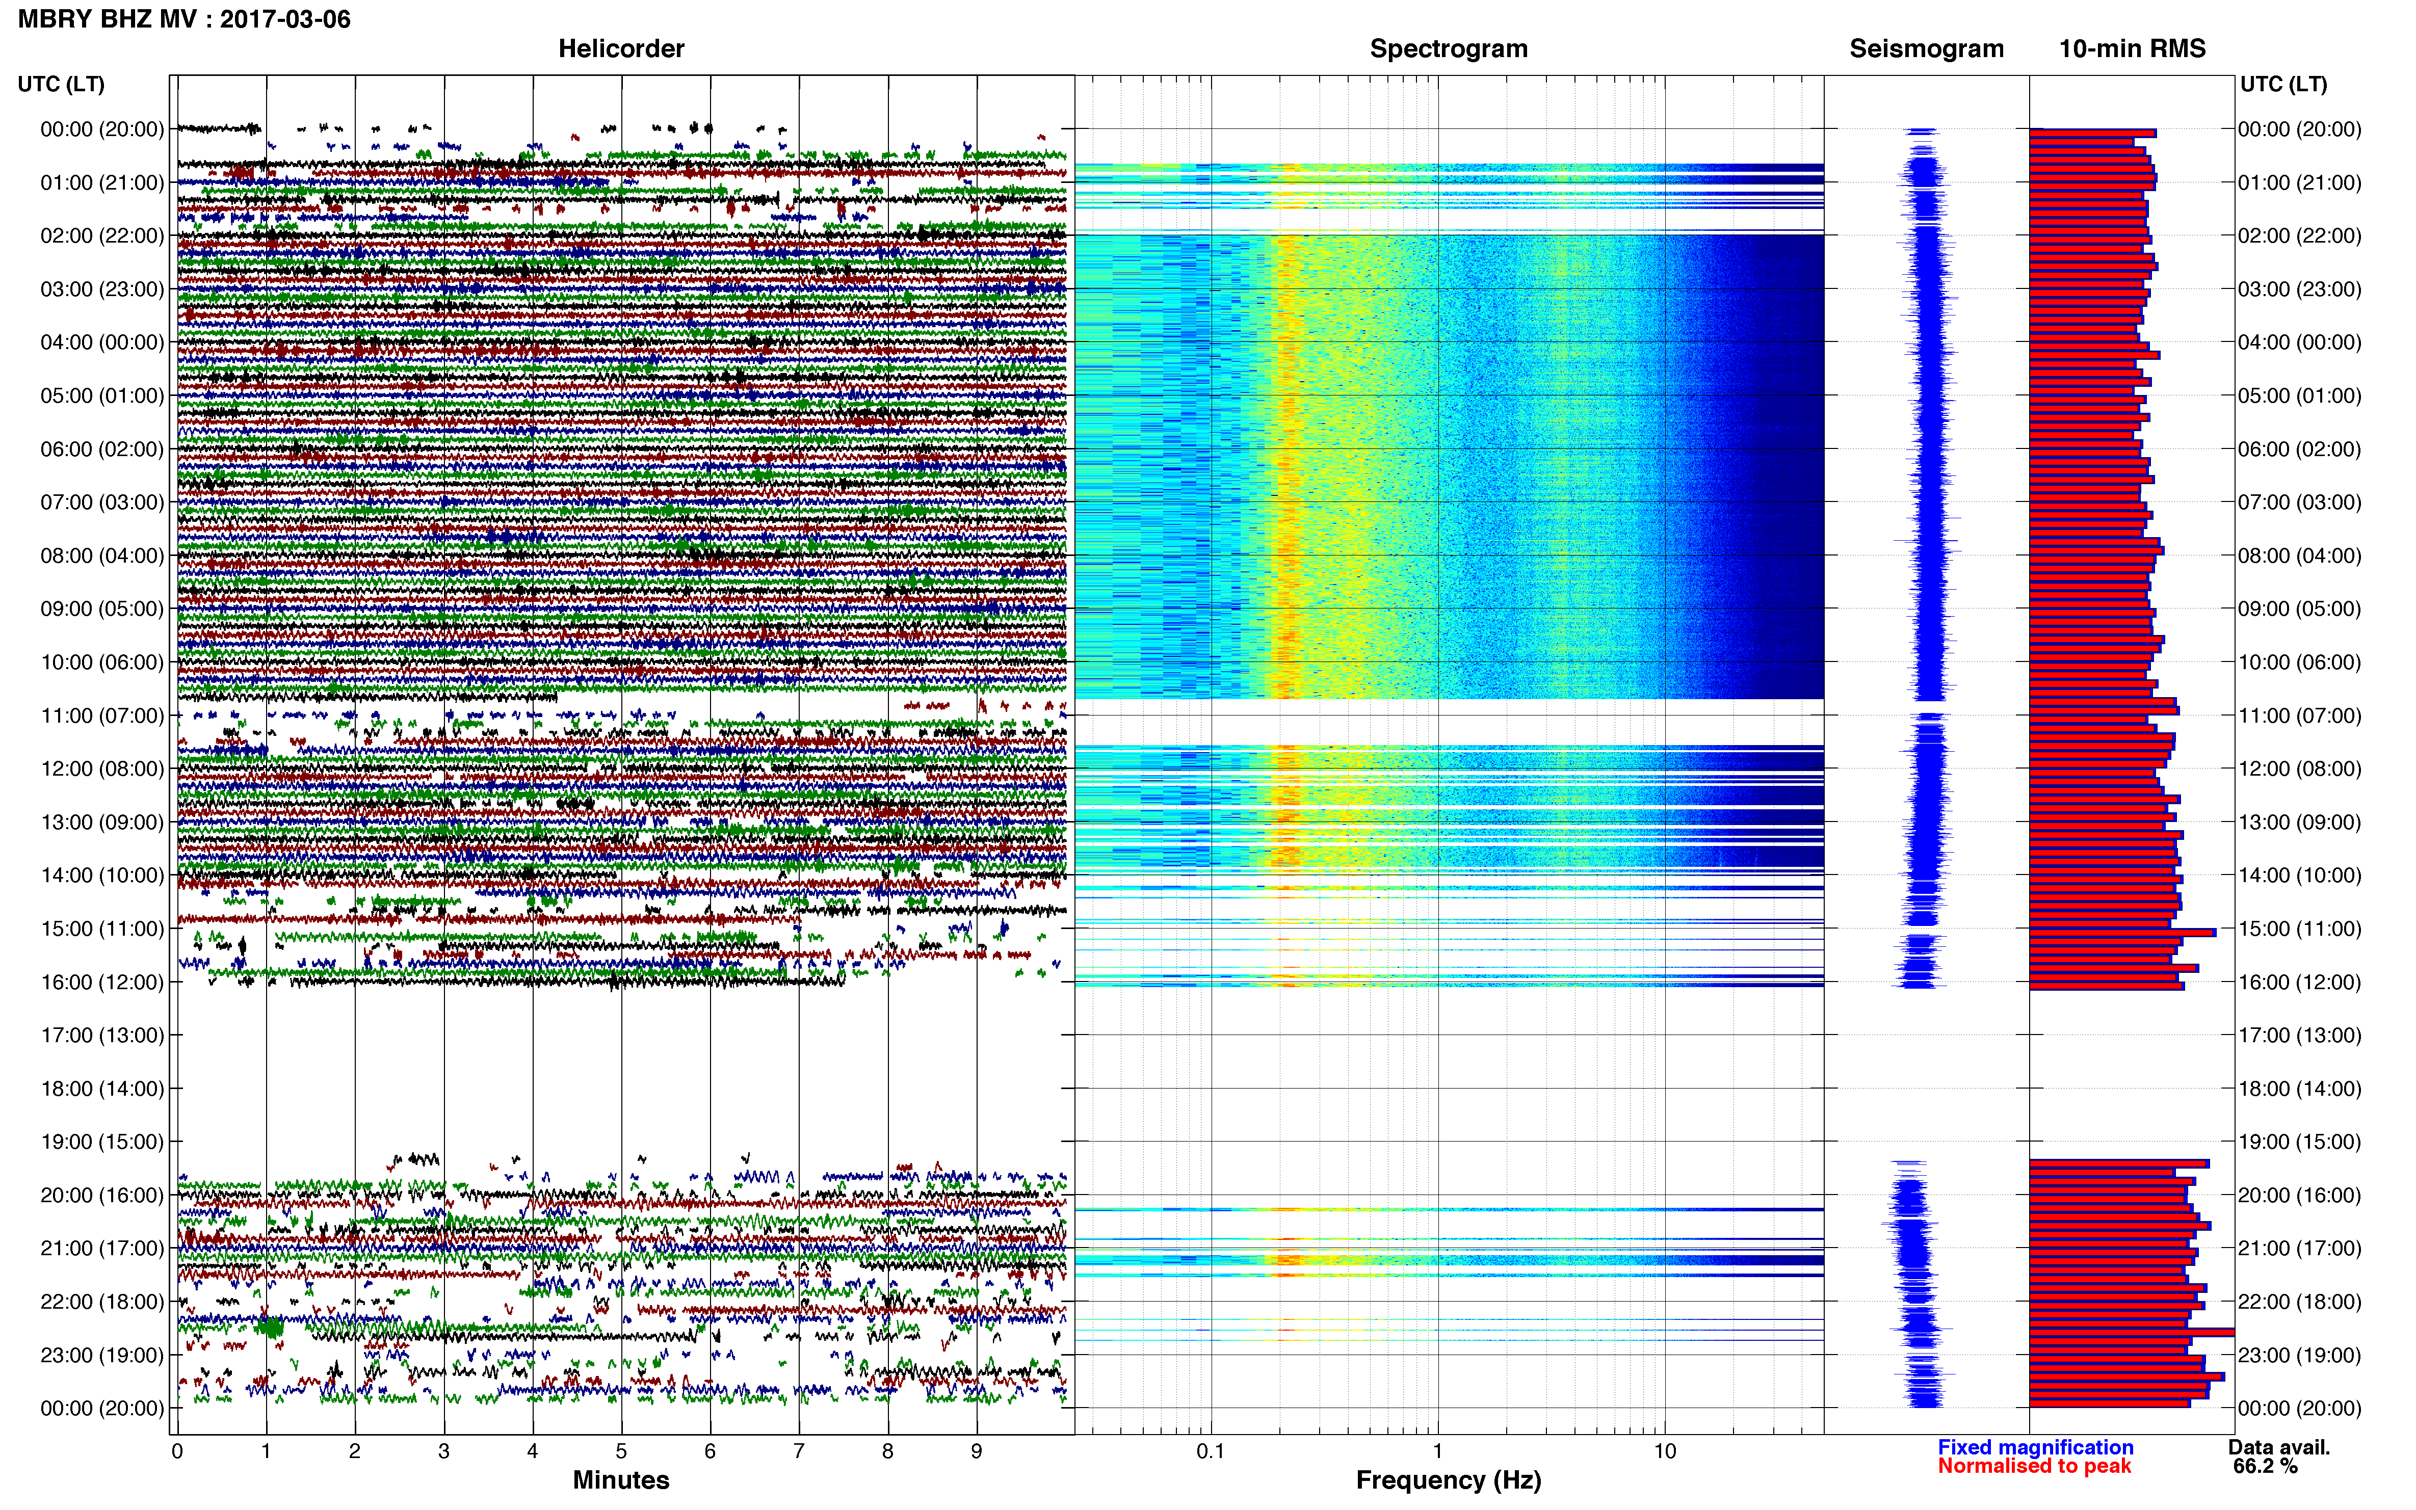Screen dimensions: 2416x1510
Task: Select the "Spectrogram" panel heading
Action: [1448, 49]
